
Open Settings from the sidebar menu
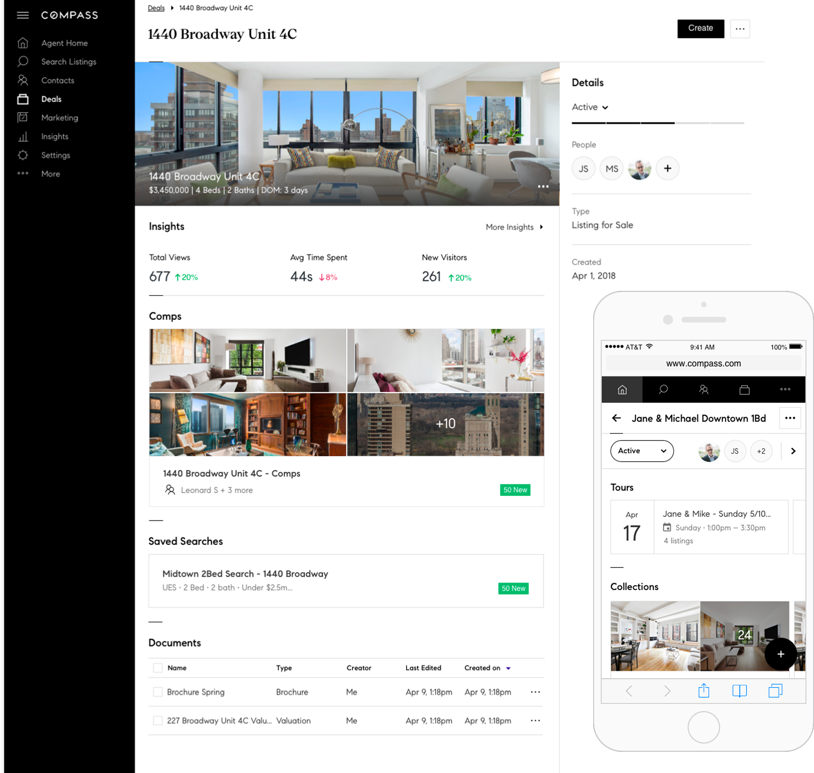tap(55, 155)
